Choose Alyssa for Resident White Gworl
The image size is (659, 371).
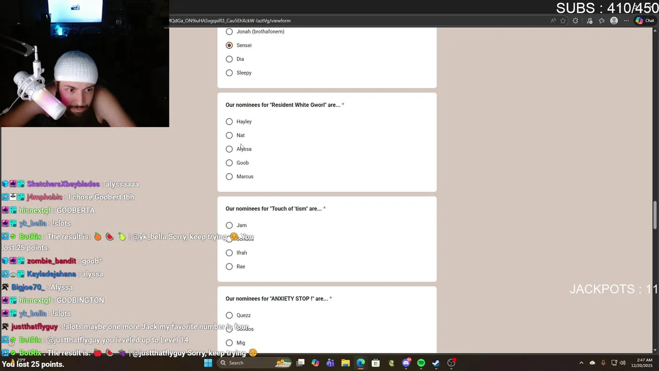click(229, 149)
